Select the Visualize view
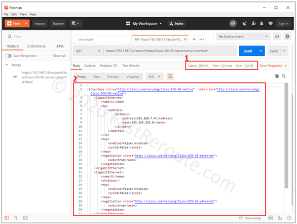The image size is (297, 224). [x=133, y=76]
